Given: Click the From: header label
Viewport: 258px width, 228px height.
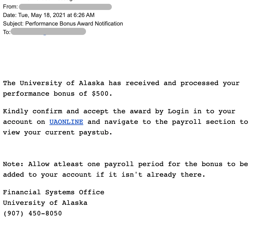Looking at the screenshot, I should [x=10, y=7].
